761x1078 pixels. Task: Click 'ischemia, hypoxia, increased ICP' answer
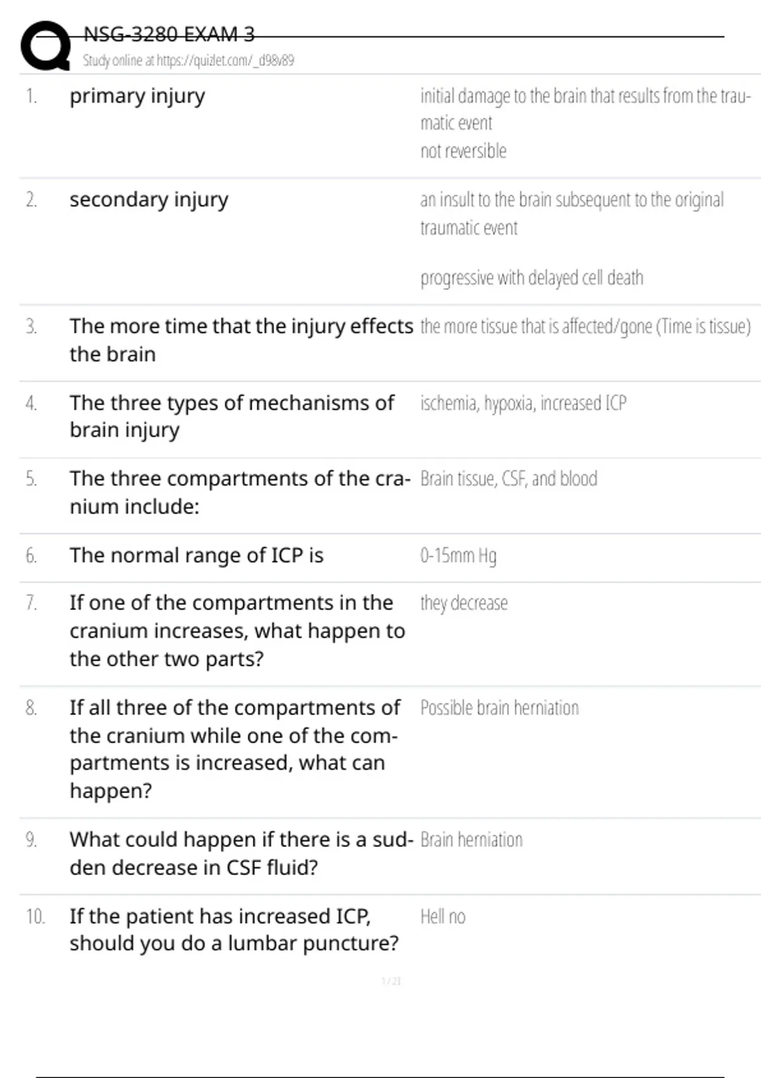pyautogui.click(x=523, y=403)
